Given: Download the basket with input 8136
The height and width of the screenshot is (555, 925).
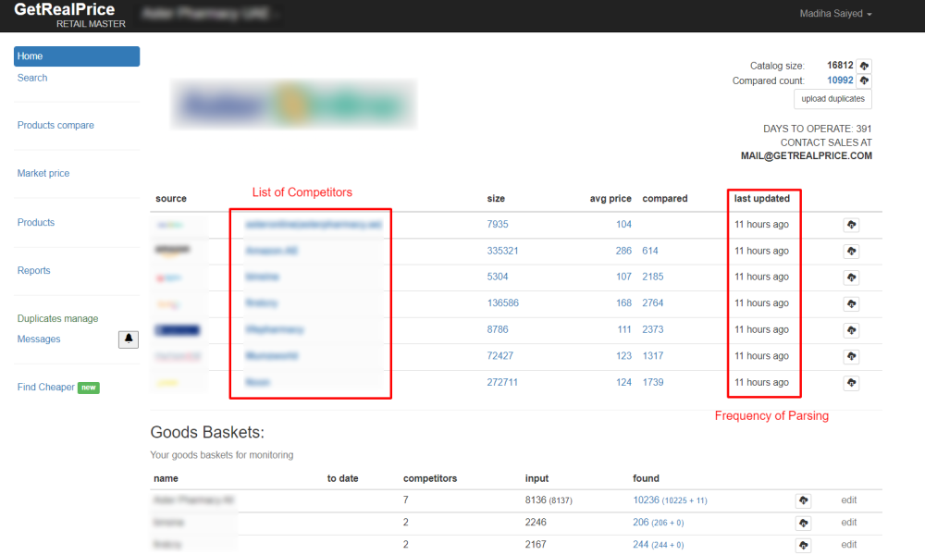Looking at the screenshot, I should [x=803, y=500].
